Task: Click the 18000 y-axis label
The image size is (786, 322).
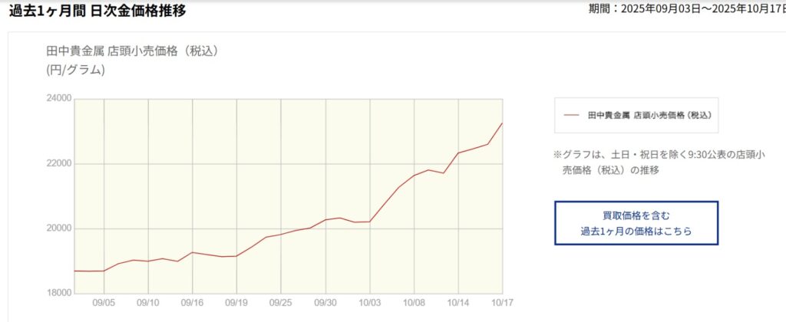Action: [x=60, y=293]
